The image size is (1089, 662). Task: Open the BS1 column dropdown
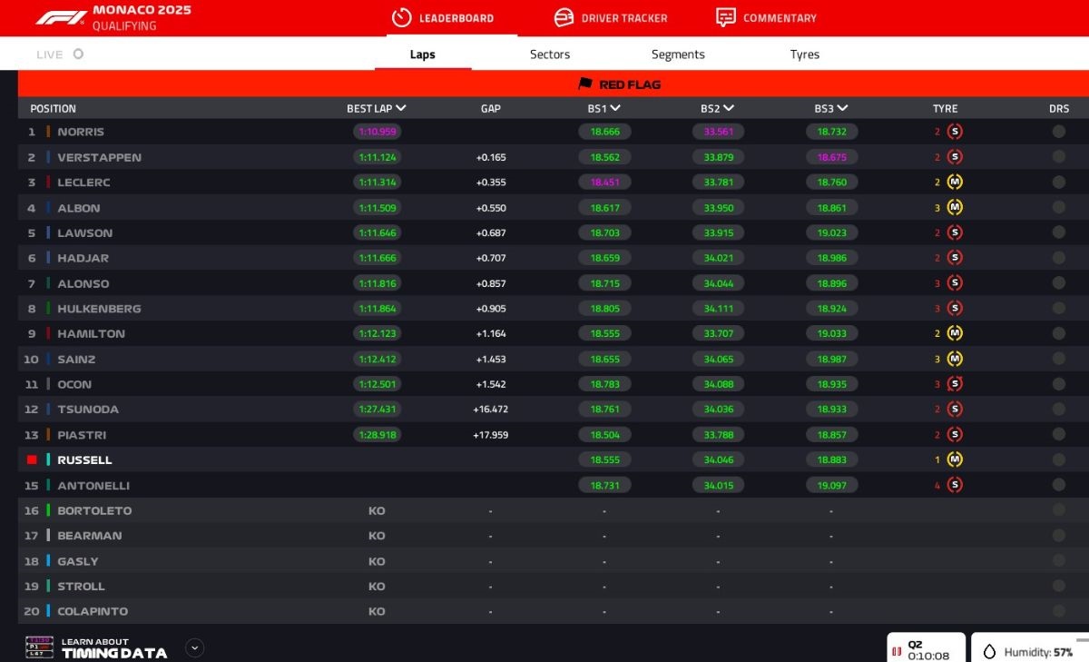click(x=615, y=108)
